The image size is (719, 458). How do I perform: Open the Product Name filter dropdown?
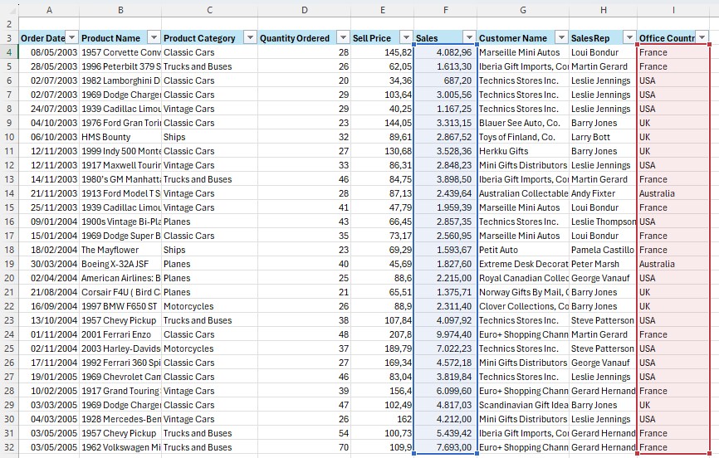pos(154,38)
